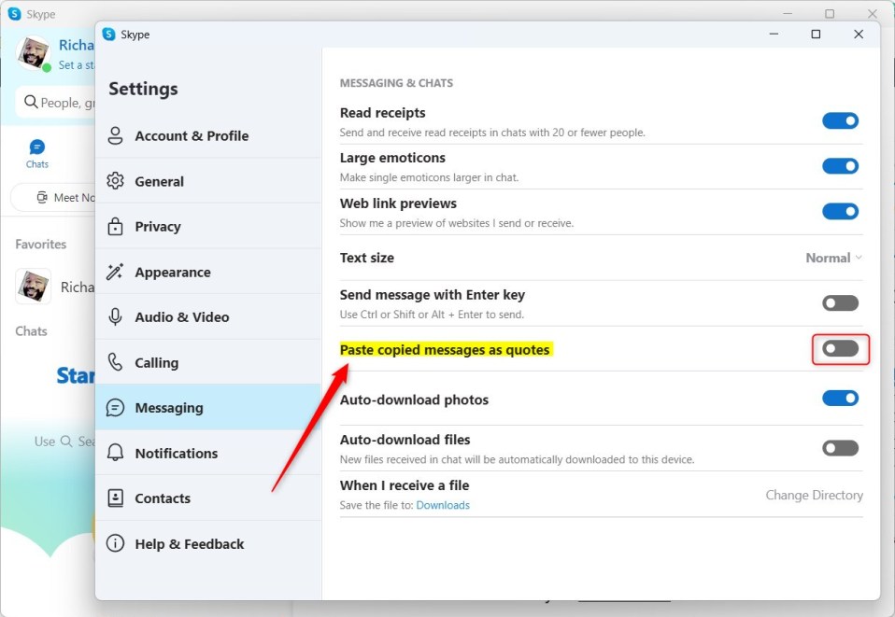This screenshot has height=617, width=895.
Task: Click the Contacts book icon
Action: (x=115, y=498)
